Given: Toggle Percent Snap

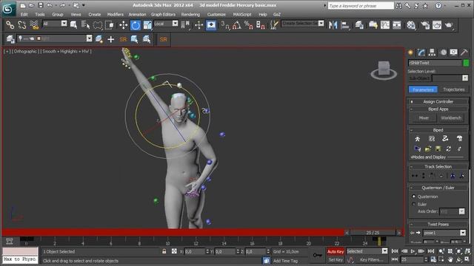Looking at the screenshot, I should (249, 24).
